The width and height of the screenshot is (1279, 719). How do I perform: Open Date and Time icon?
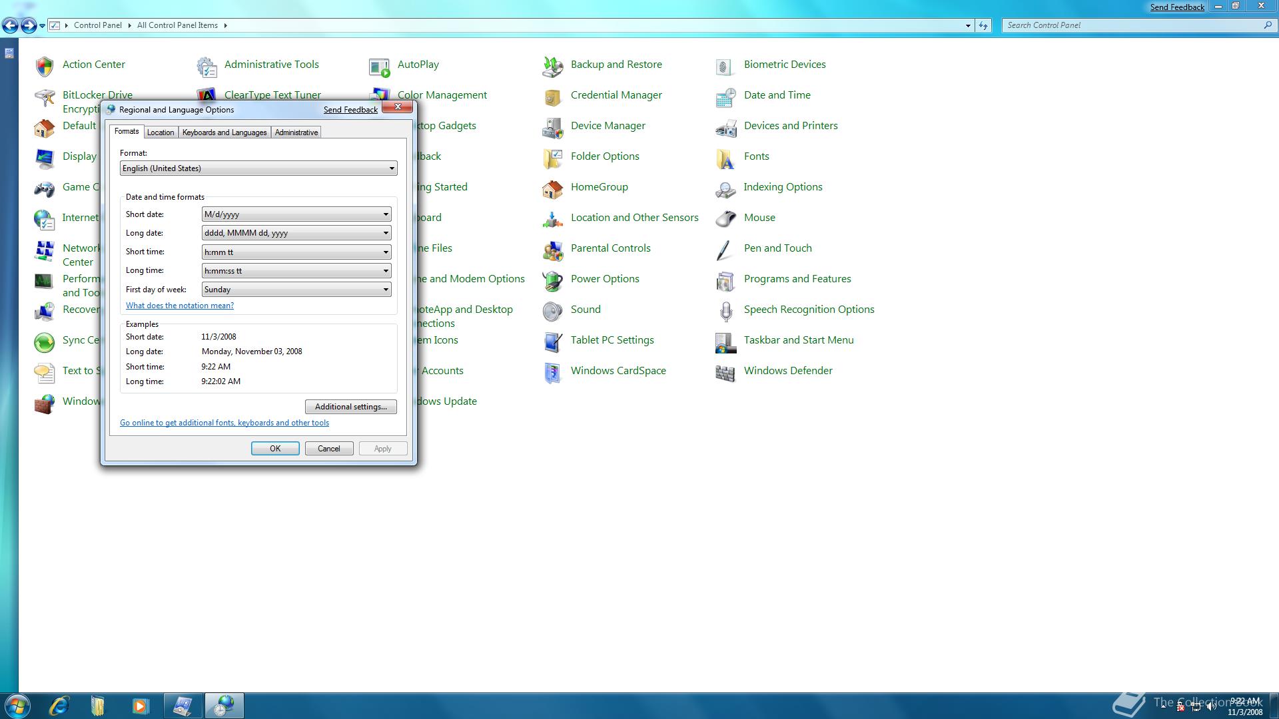[725, 97]
